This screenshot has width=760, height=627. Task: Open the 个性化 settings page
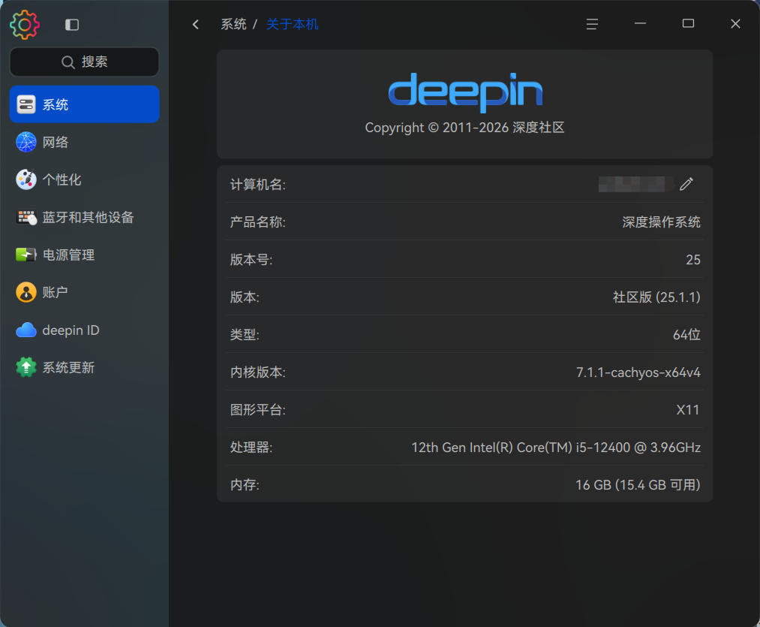coord(84,179)
